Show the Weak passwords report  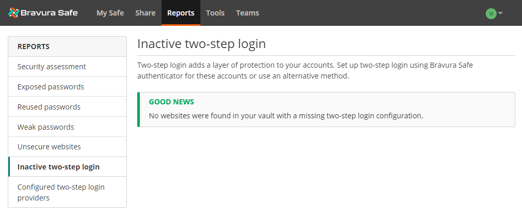[x=67, y=127]
